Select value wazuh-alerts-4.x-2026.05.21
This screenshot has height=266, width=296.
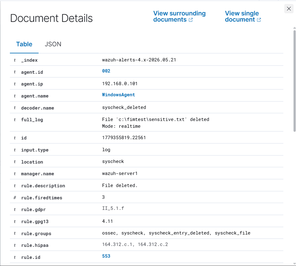(x=139, y=60)
